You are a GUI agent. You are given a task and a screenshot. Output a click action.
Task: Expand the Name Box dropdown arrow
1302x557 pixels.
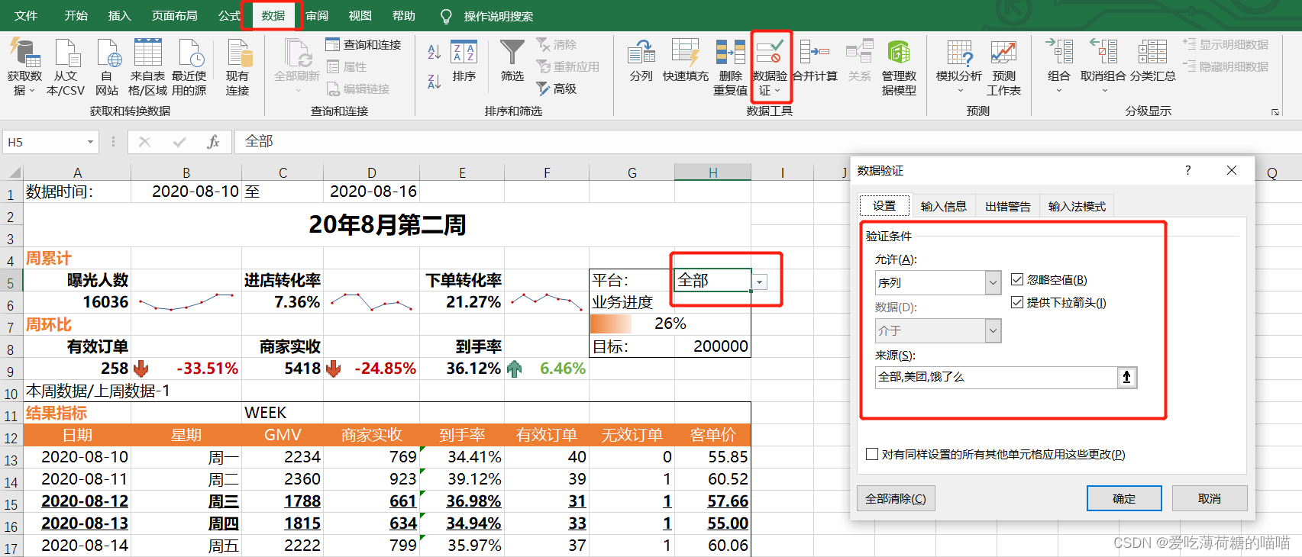90,142
